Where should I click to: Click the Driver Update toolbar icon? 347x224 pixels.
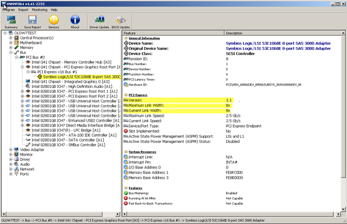coord(98,21)
